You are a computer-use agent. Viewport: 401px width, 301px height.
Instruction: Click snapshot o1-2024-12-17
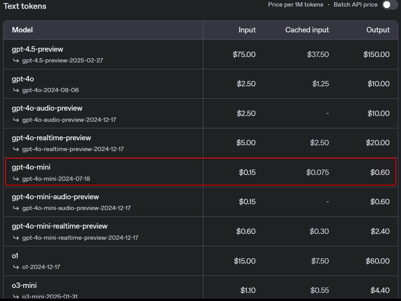click(41, 267)
